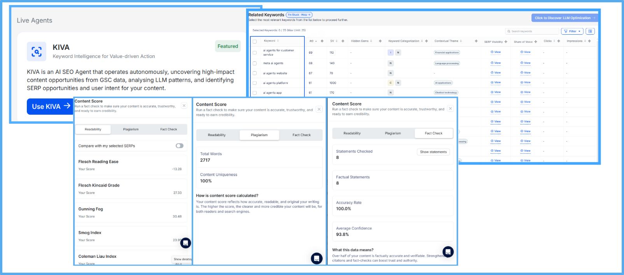Screen dimensions: 624x275
Task: Click the 'Language processing' theme tag
Action: pos(447,63)
